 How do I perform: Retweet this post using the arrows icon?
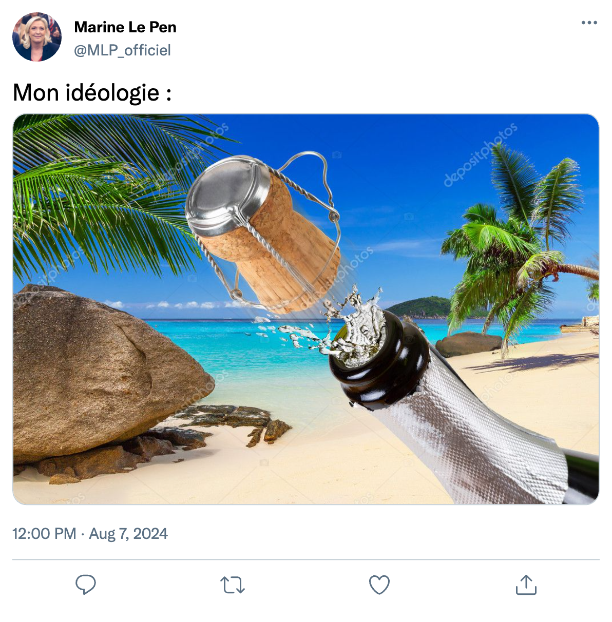[x=233, y=585]
